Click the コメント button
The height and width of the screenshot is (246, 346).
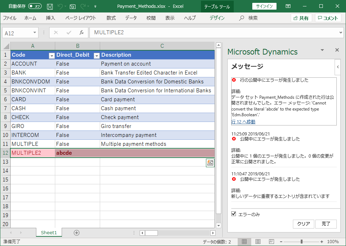coord(328,18)
